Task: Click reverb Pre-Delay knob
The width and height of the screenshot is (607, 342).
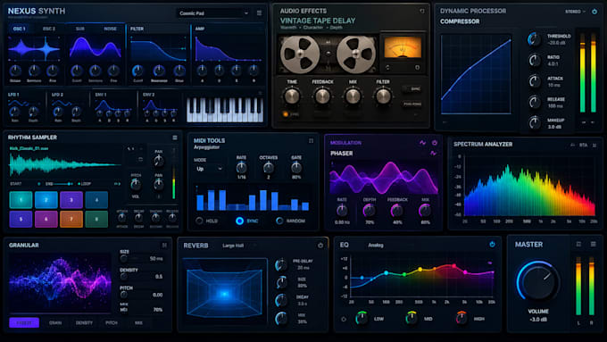Action: (x=281, y=265)
